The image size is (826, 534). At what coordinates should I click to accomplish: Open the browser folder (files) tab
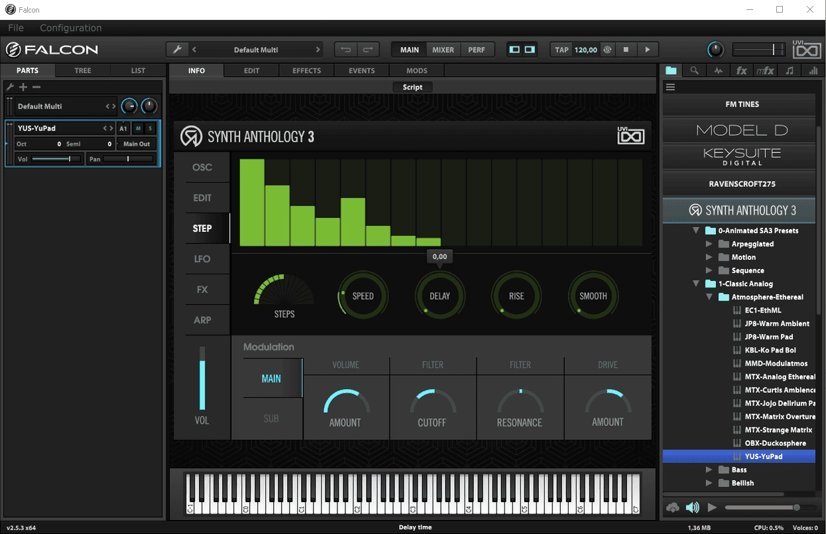point(672,70)
